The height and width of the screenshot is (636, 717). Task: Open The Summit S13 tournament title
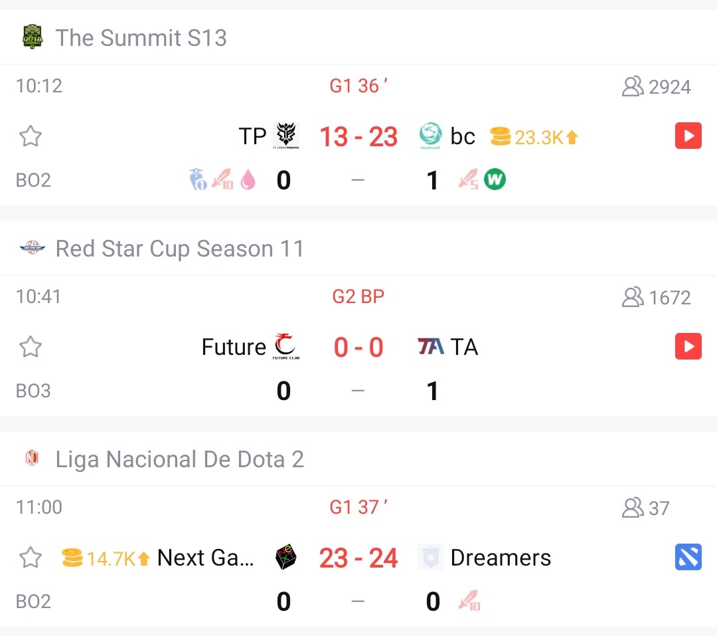click(x=141, y=38)
